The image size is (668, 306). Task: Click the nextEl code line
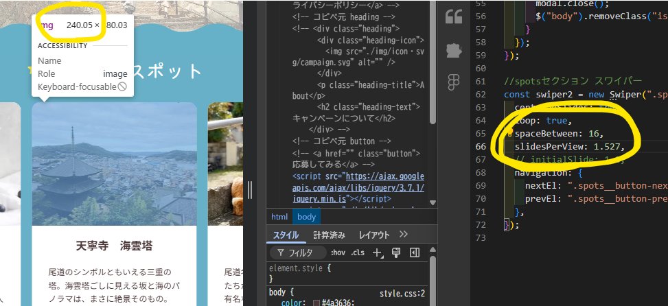tap(597, 186)
